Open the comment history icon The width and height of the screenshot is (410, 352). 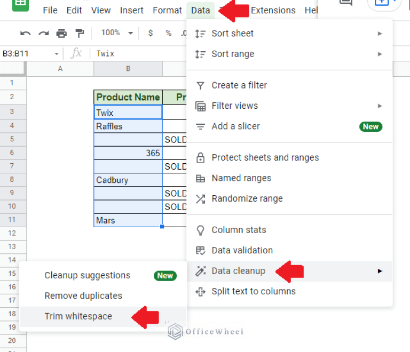coord(346,3)
